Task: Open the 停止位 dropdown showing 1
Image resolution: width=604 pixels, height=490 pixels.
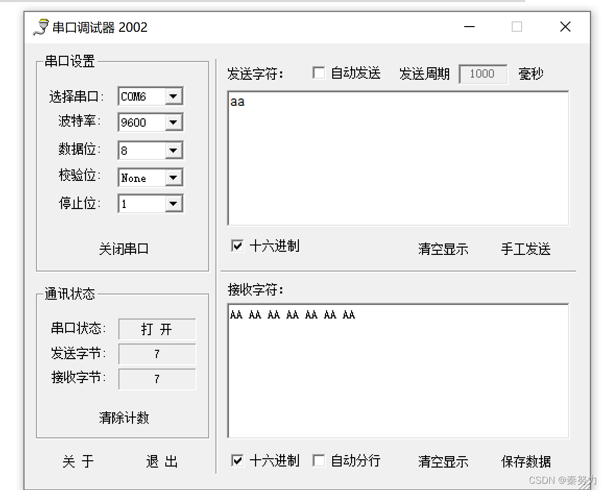Action: pyautogui.click(x=174, y=204)
